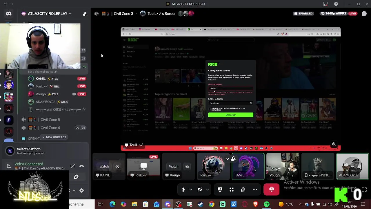Click the 1440p 60FPS LIVE quality badge
Image resolution: width=371 pixels, height=209 pixels.
click(339, 14)
